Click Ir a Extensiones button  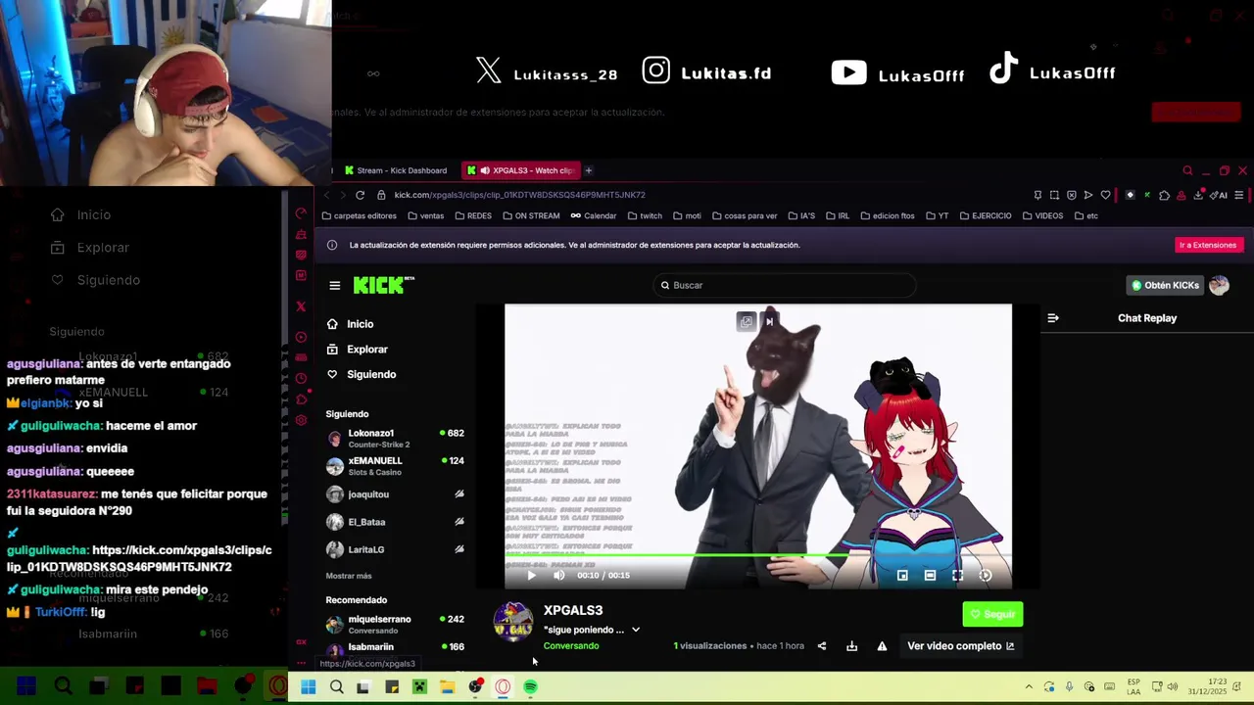(x=1208, y=245)
